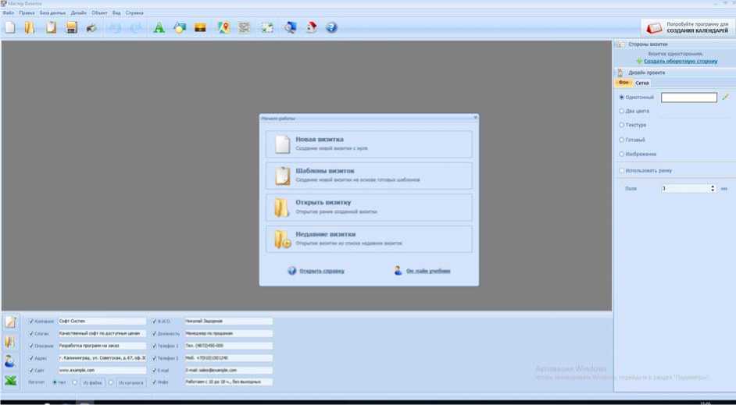Image resolution: width=736 pixels, height=405 pixels.
Task: Click the add shapes toolbar icon
Action: tap(180, 27)
